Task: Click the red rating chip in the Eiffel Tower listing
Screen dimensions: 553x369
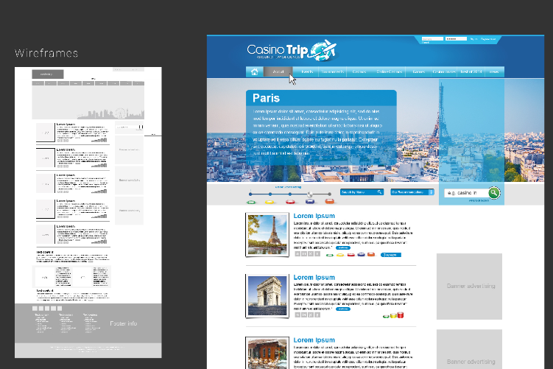Action: [x=351, y=255]
